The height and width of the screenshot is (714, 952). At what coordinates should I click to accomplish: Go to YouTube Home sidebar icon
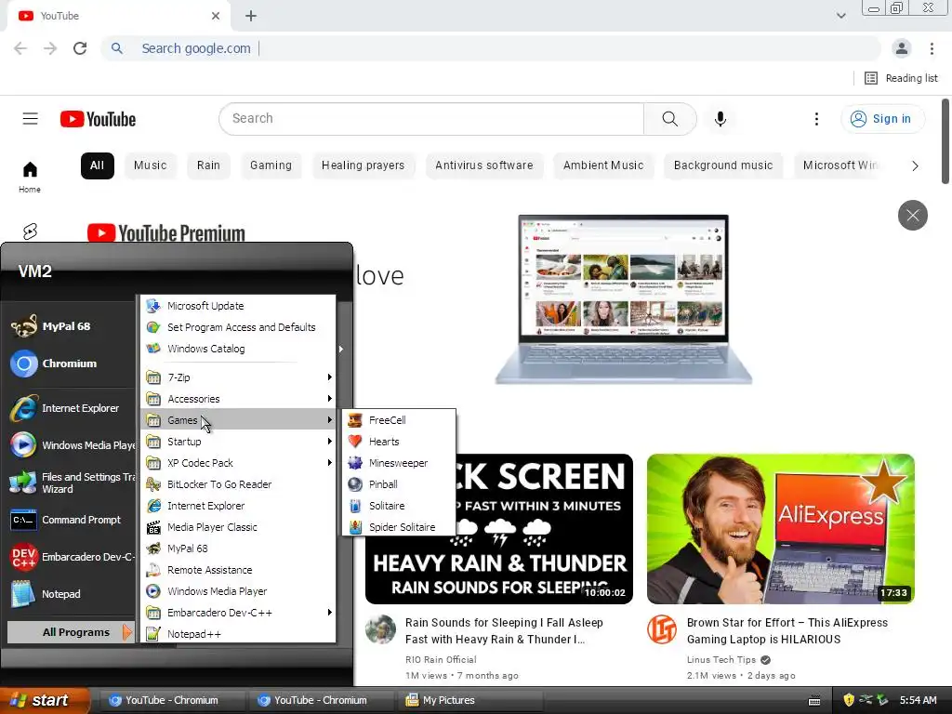coord(30,177)
